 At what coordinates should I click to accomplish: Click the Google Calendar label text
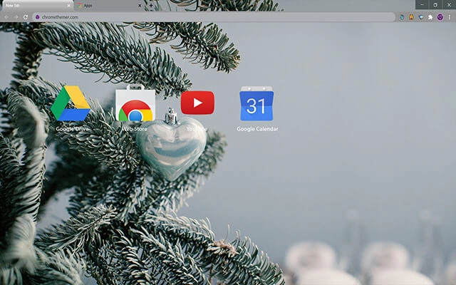[x=257, y=129]
